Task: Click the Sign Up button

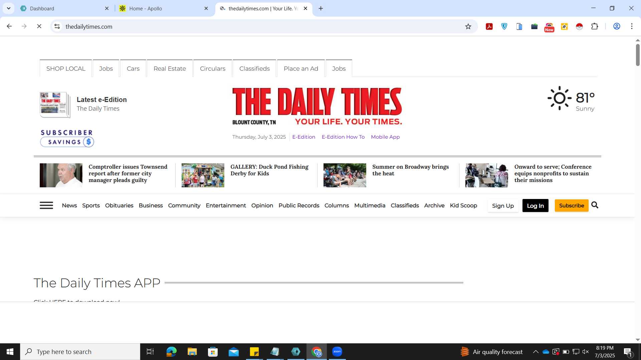Action: tap(503, 206)
